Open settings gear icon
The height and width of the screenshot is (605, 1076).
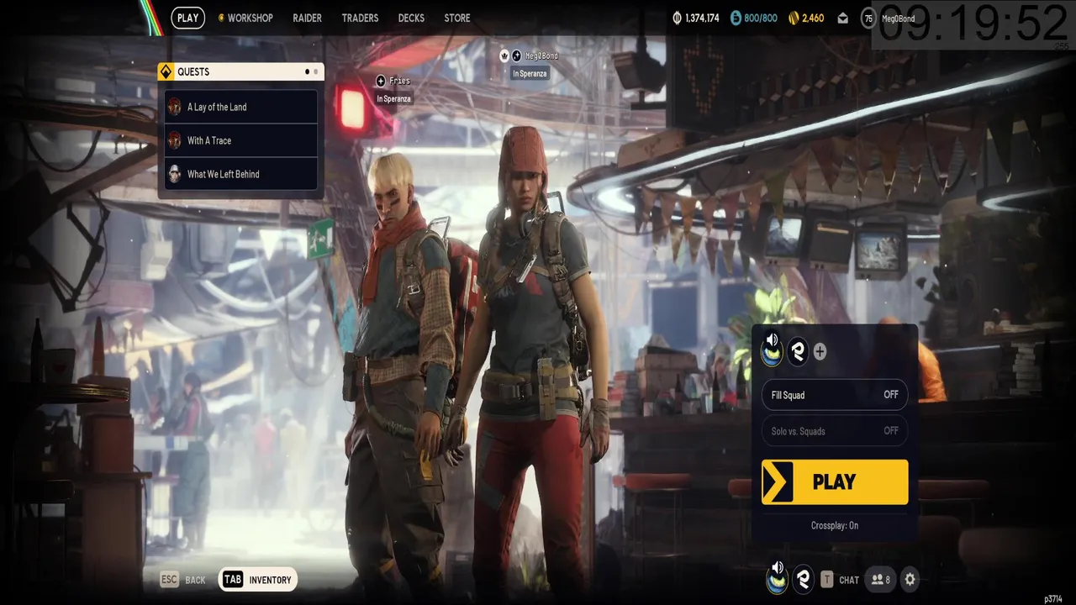coord(910,579)
